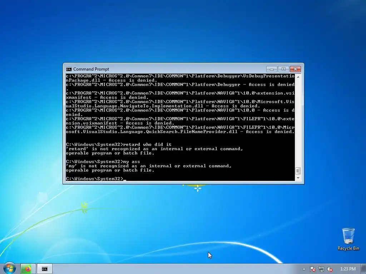Image resolution: width=366 pixels, height=274 pixels.
Task: Minimize the Command Prompt window
Action: coord(272,69)
